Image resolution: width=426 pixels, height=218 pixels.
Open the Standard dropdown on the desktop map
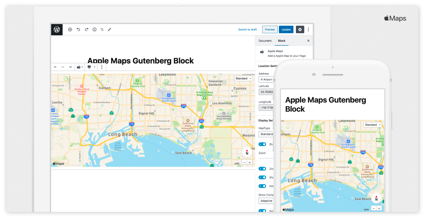pyautogui.click(x=243, y=78)
